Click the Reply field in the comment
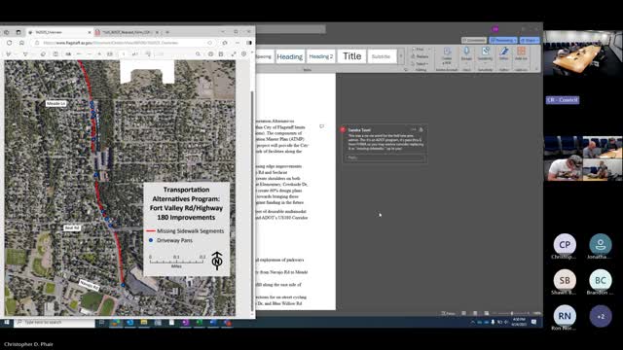The width and height of the screenshot is (623, 350). pos(385,157)
